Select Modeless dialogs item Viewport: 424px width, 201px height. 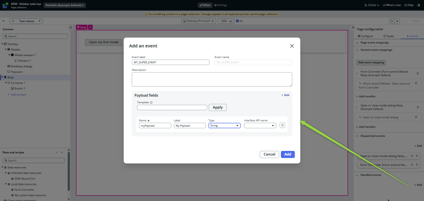pyautogui.click(x=21, y=66)
